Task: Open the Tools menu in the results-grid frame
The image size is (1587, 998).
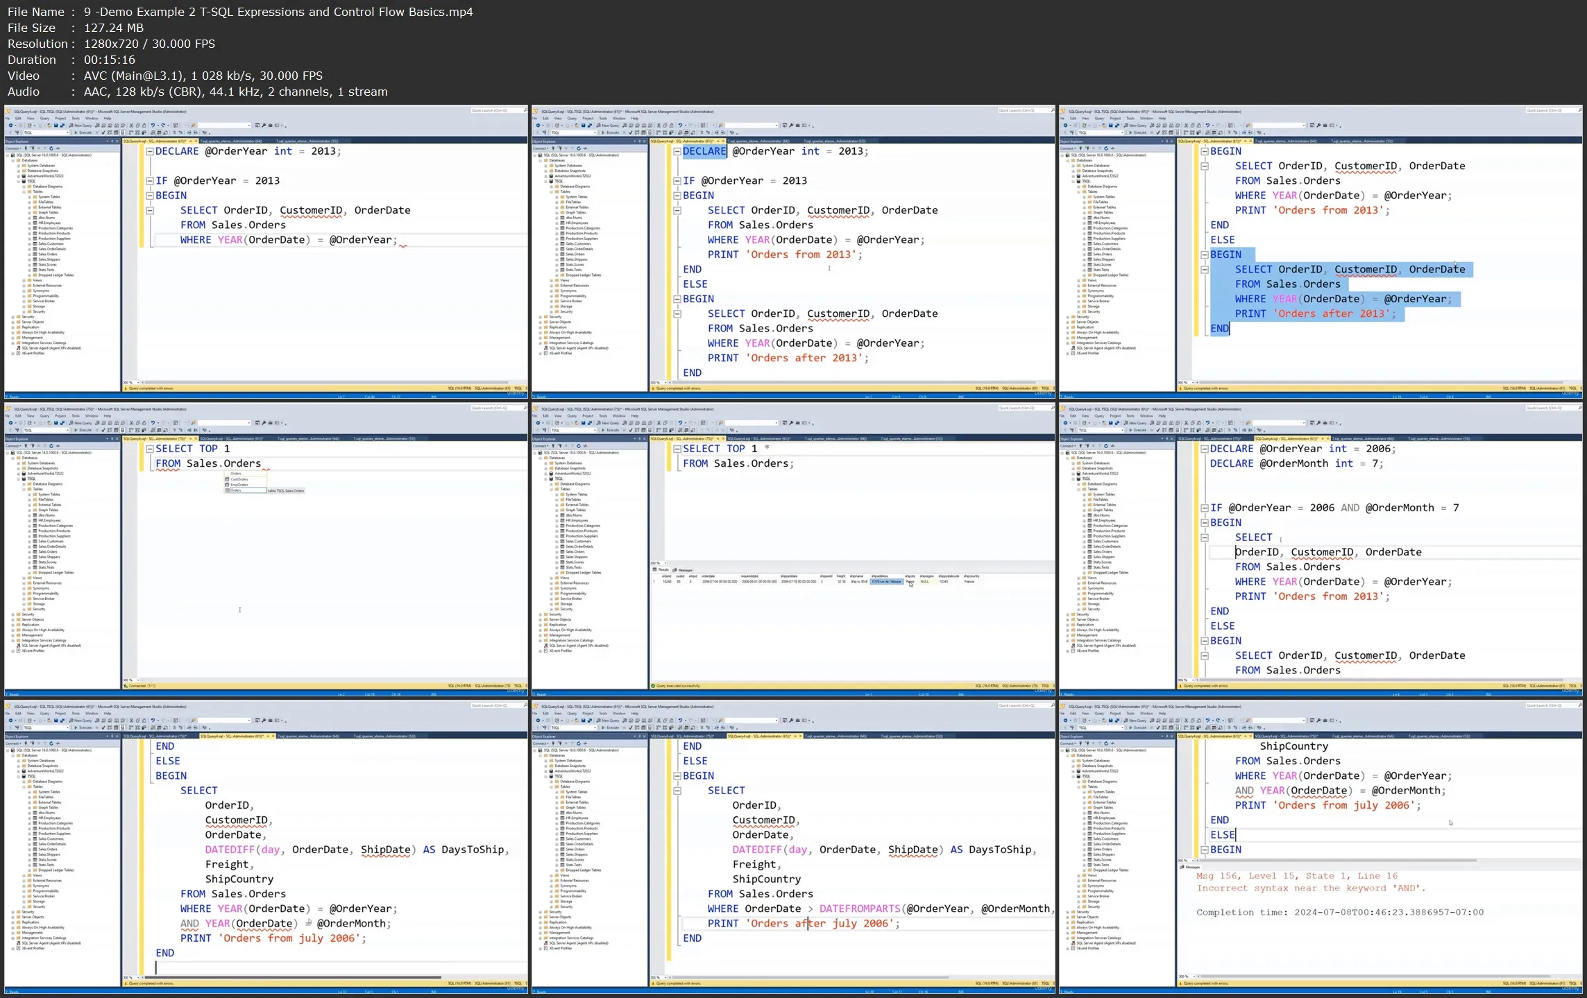Action: [x=603, y=416]
